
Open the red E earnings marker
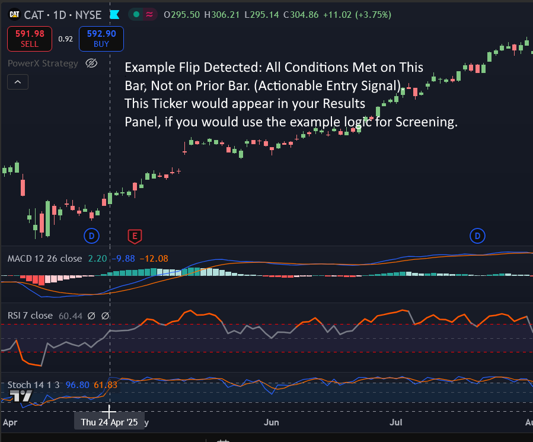click(135, 237)
